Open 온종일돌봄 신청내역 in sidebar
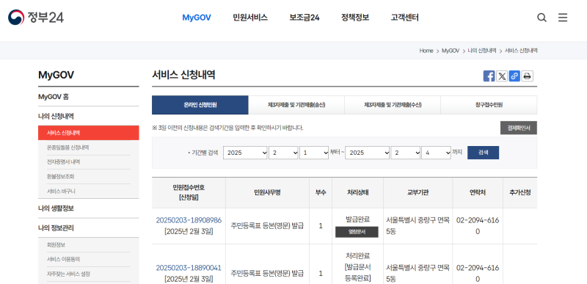 click(x=68, y=148)
